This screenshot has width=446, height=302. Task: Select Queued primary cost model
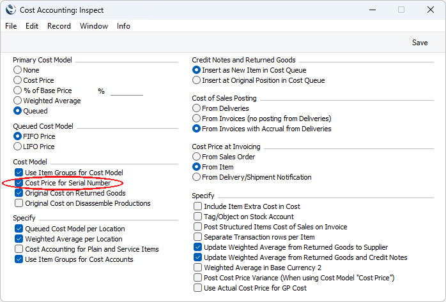pyautogui.click(x=18, y=111)
